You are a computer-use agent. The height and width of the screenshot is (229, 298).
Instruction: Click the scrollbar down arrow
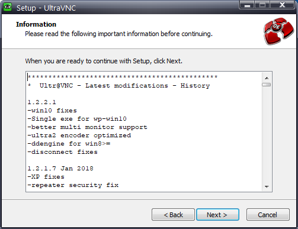tap(267, 186)
